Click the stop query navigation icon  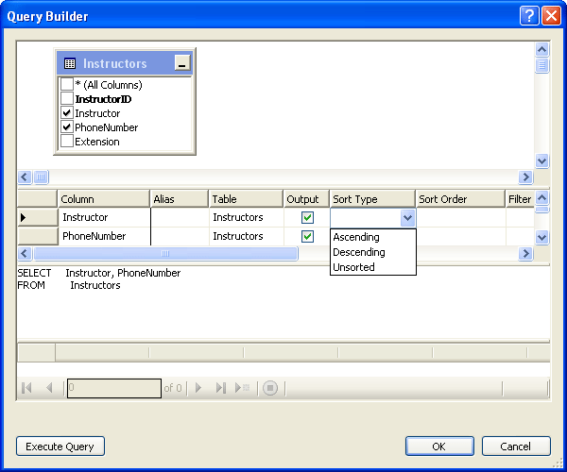[270, 388]
